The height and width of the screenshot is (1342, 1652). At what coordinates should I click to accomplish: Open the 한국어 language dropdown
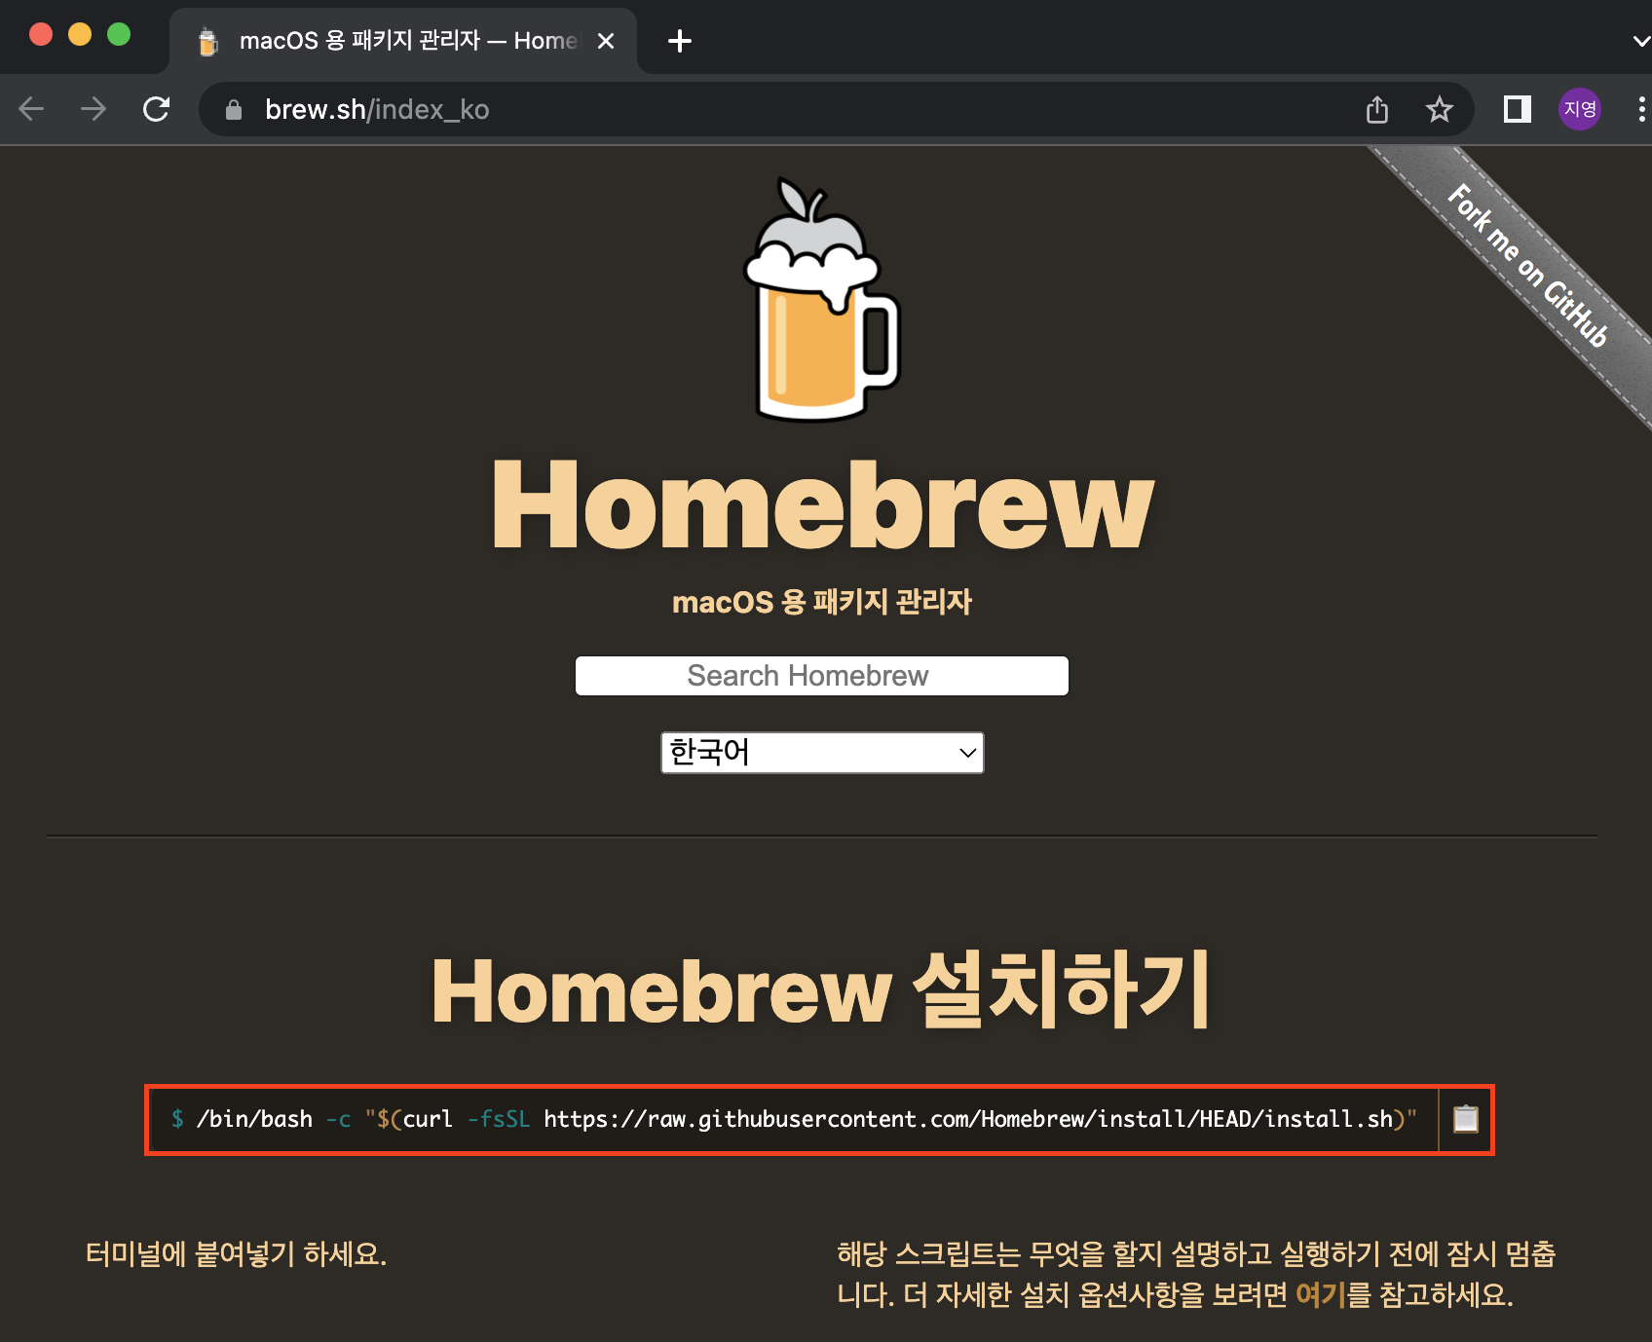(x=822, y=753)
